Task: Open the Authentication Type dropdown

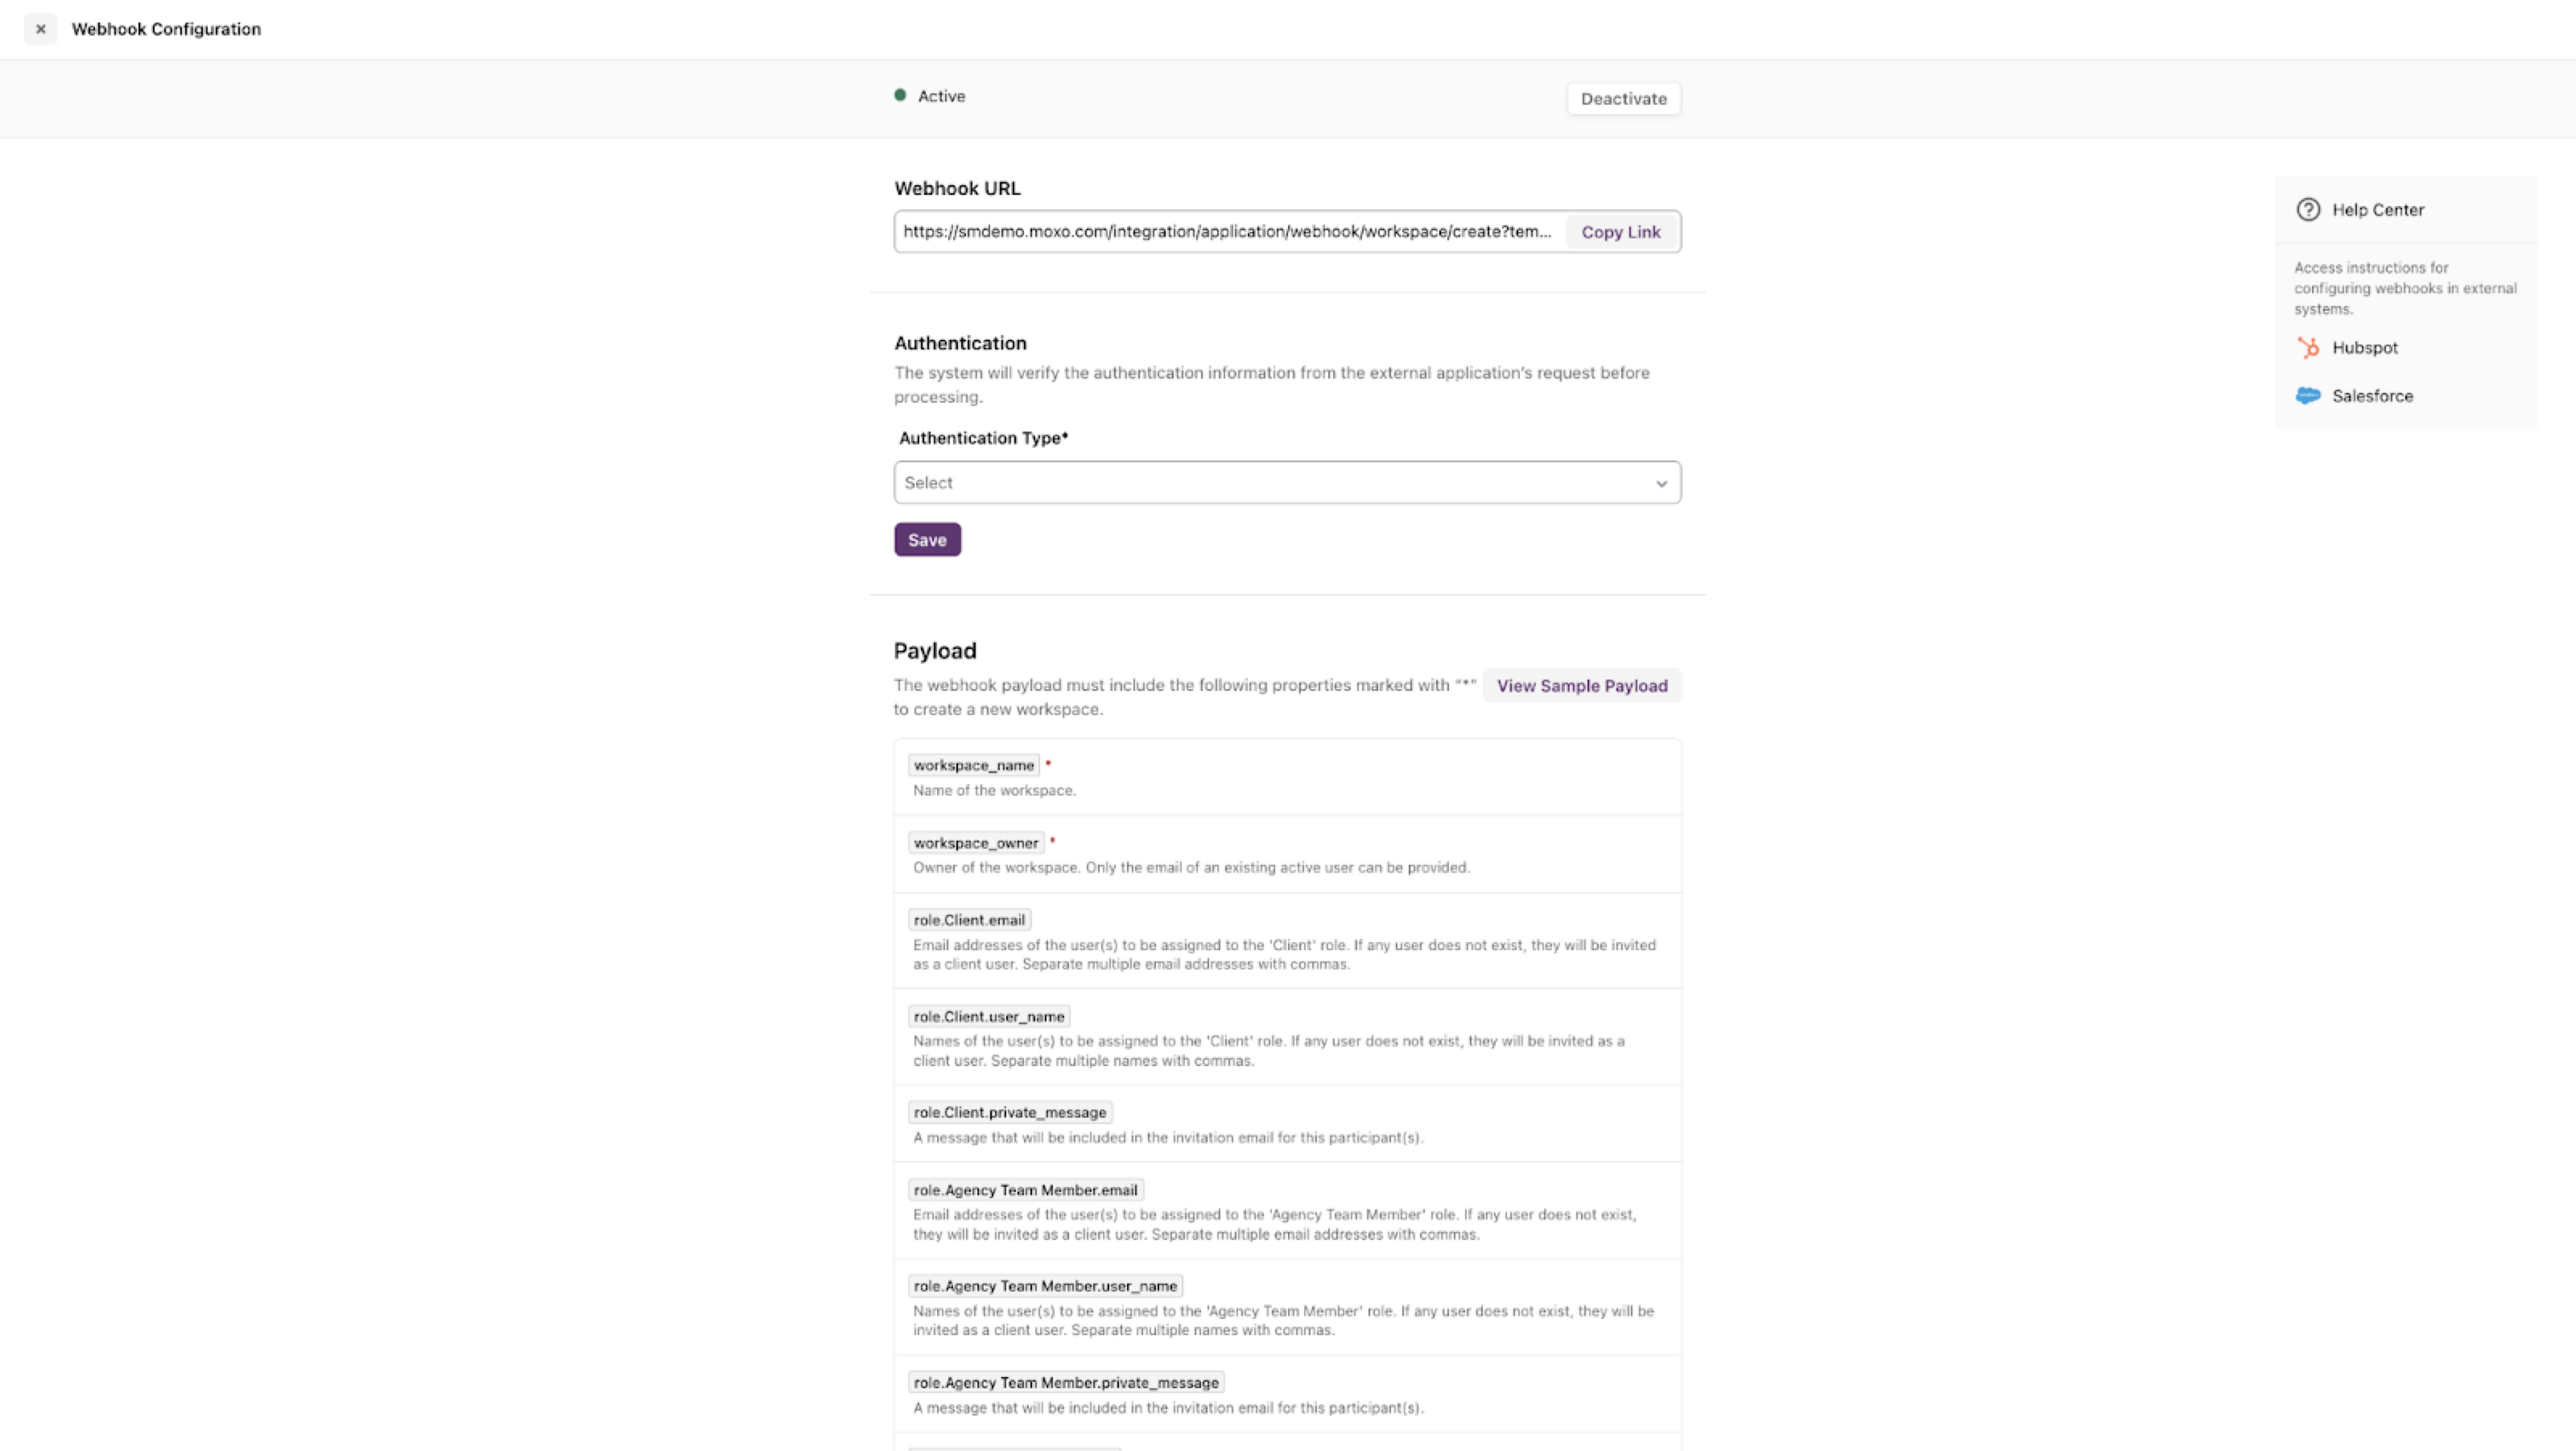Action: click(x=1287, y=483)
